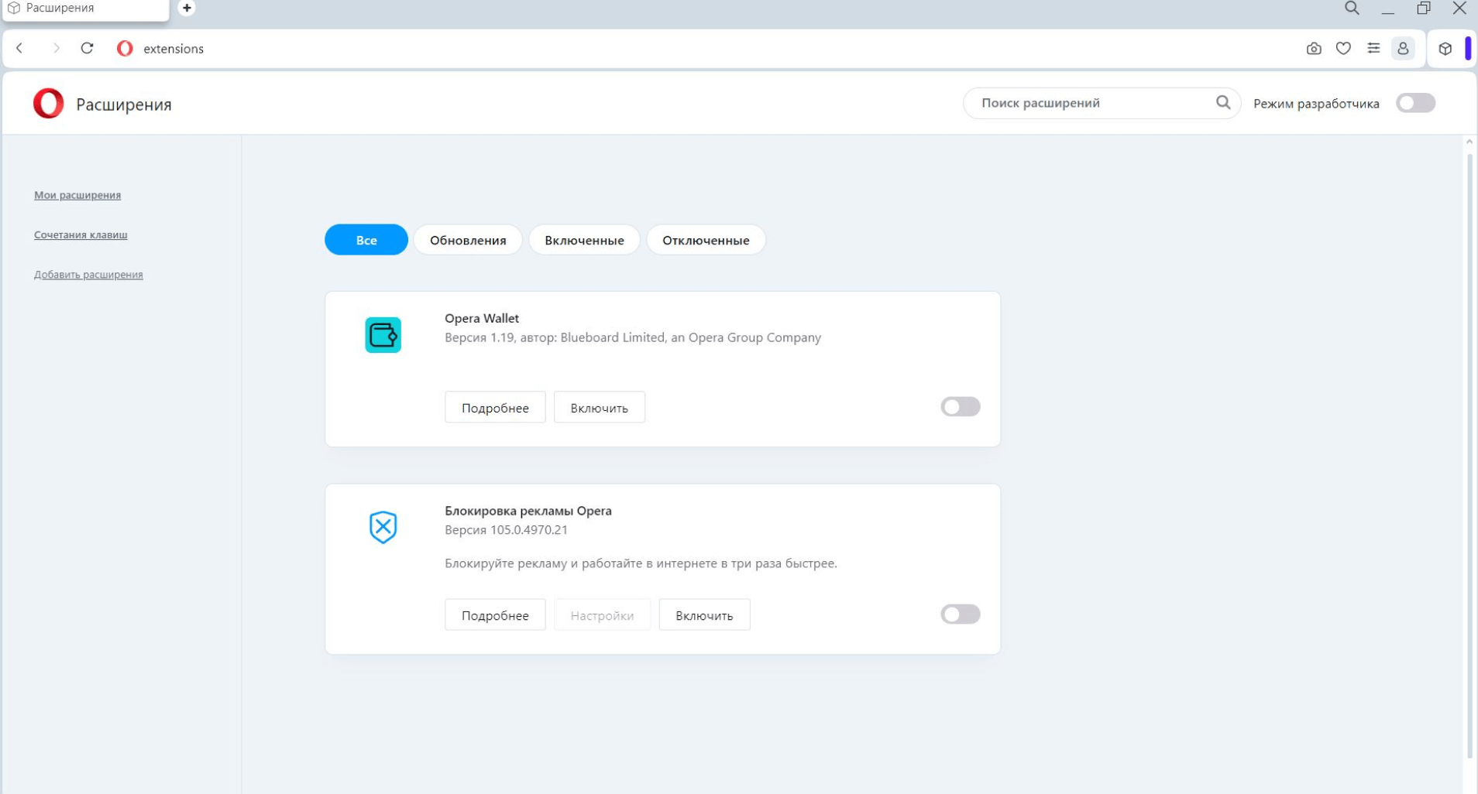This screenshot has width=1478, height=794.
Task: Open the Сочетания клавиш sidebar link
Action: 81,235
